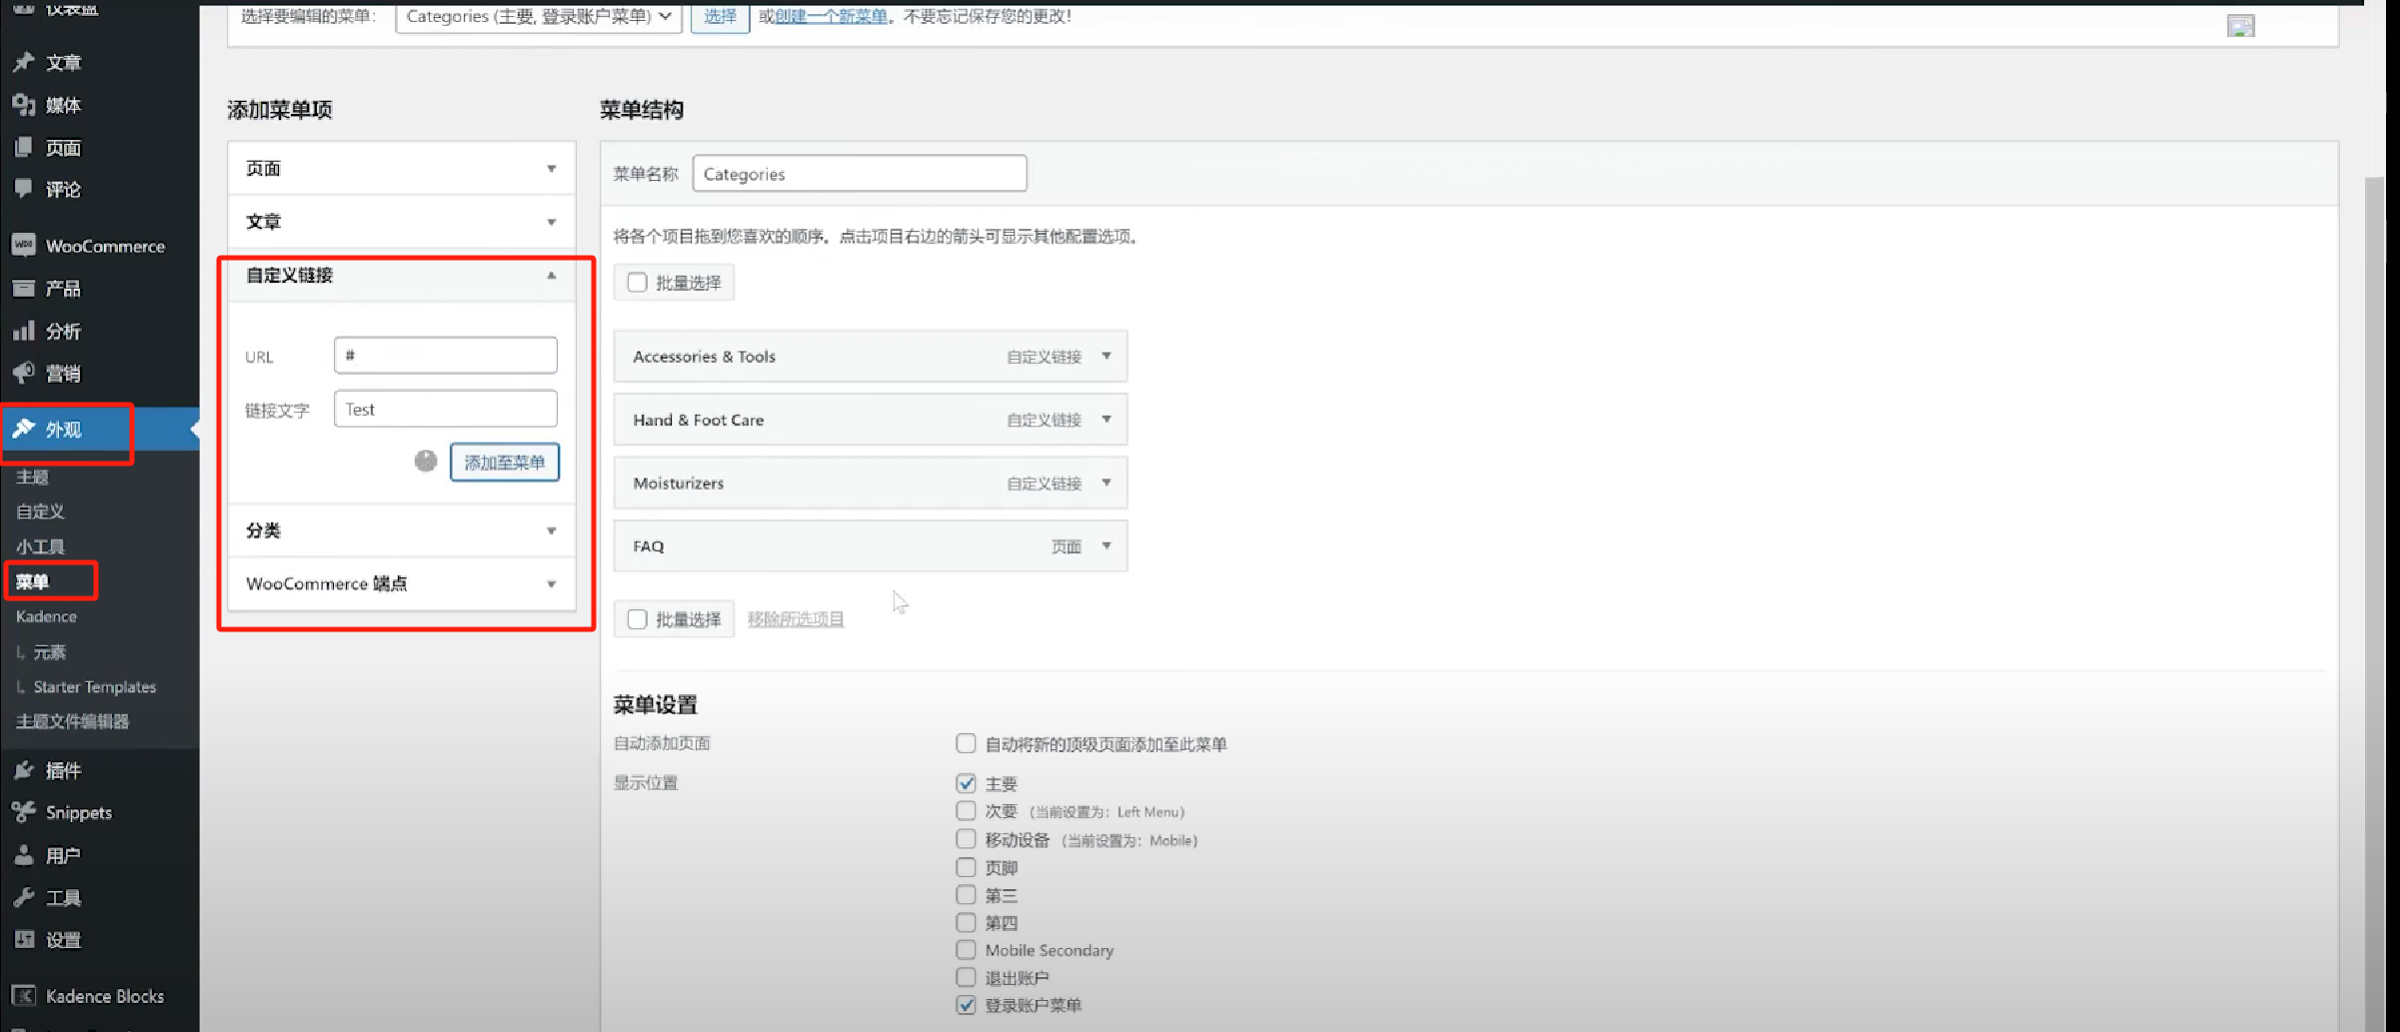
Task: Open the 产品 (Products) section icon
Action: [22, 288]
